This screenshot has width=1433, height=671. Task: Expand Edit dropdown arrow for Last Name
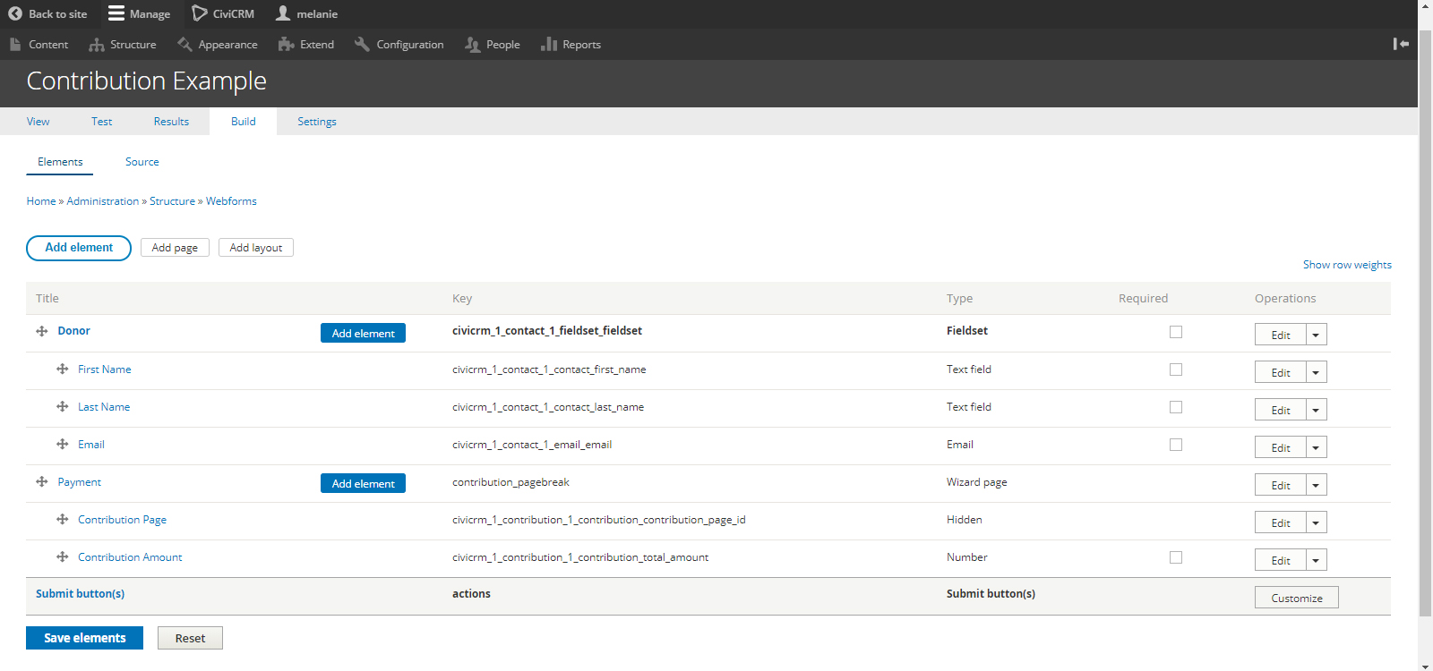tap(1316, 410)
